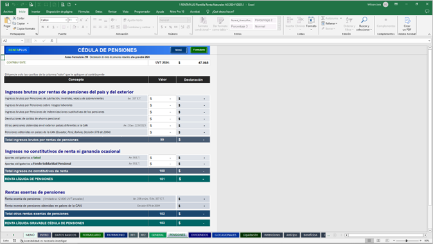Open the Rellenar fill menu
Image resolution: width=433 pixels, height=244 pixels.
(x=329, y=24)
